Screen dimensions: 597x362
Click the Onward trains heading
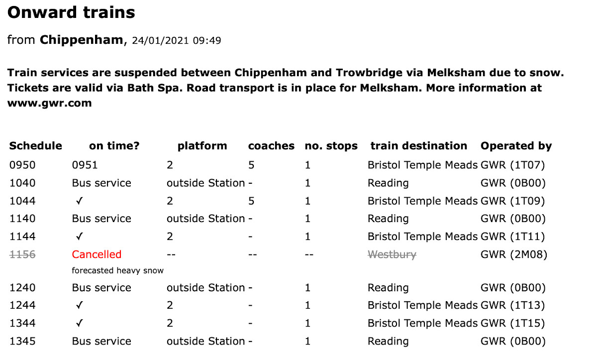click(x=71, y=12)
